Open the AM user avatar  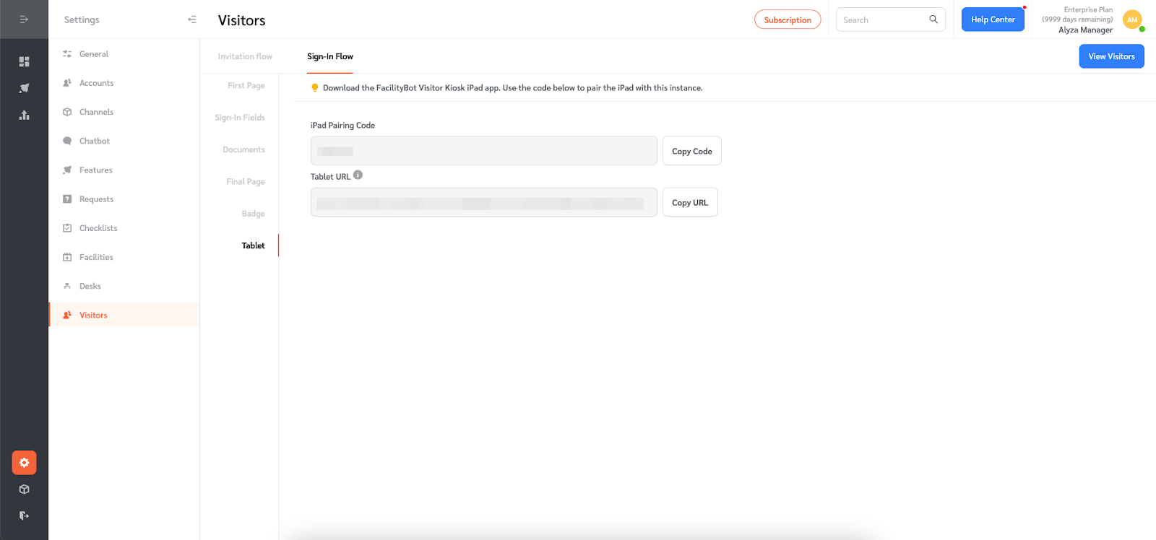1132,20
